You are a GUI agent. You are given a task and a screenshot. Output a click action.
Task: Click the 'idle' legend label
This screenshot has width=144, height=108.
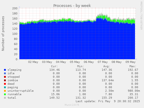point(11,73)
